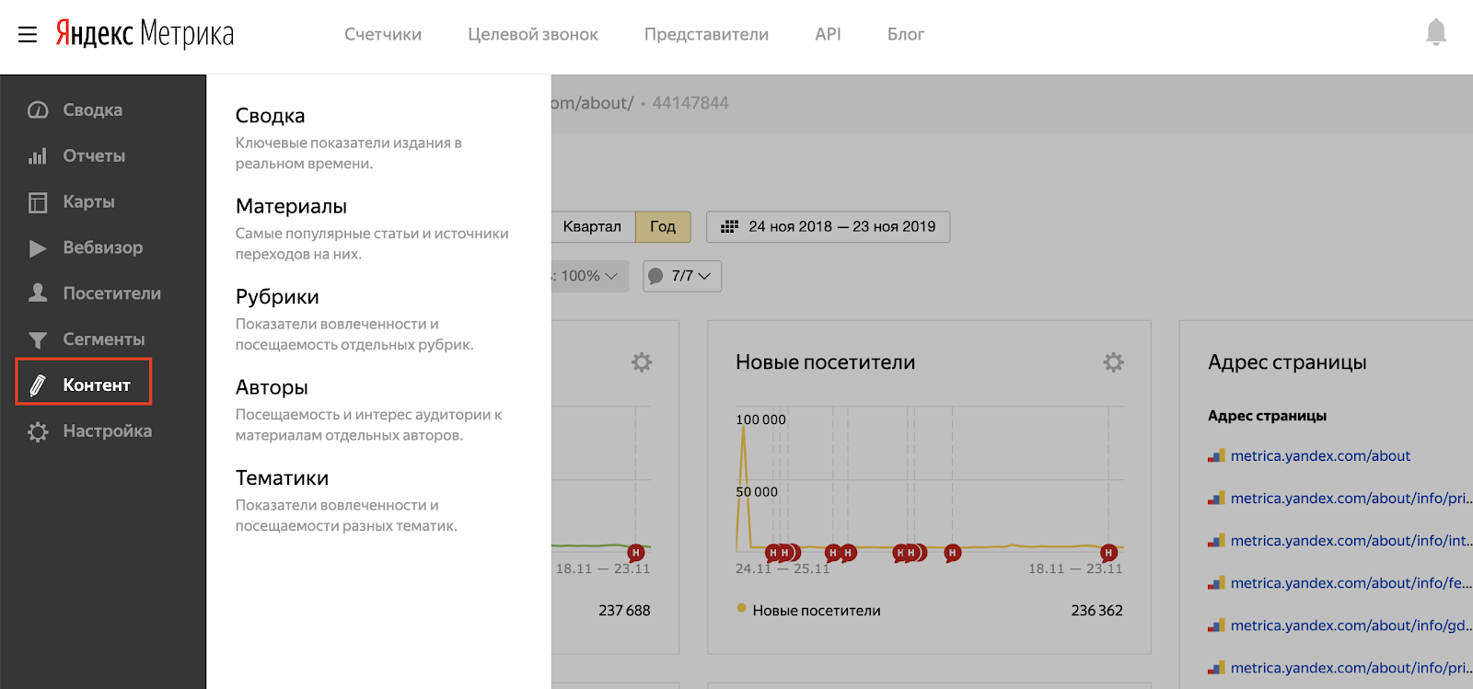The width and height of the screenshot is (1473, 689).
Task: Open the notifications bell
Action: click(x=1435, y=33)
